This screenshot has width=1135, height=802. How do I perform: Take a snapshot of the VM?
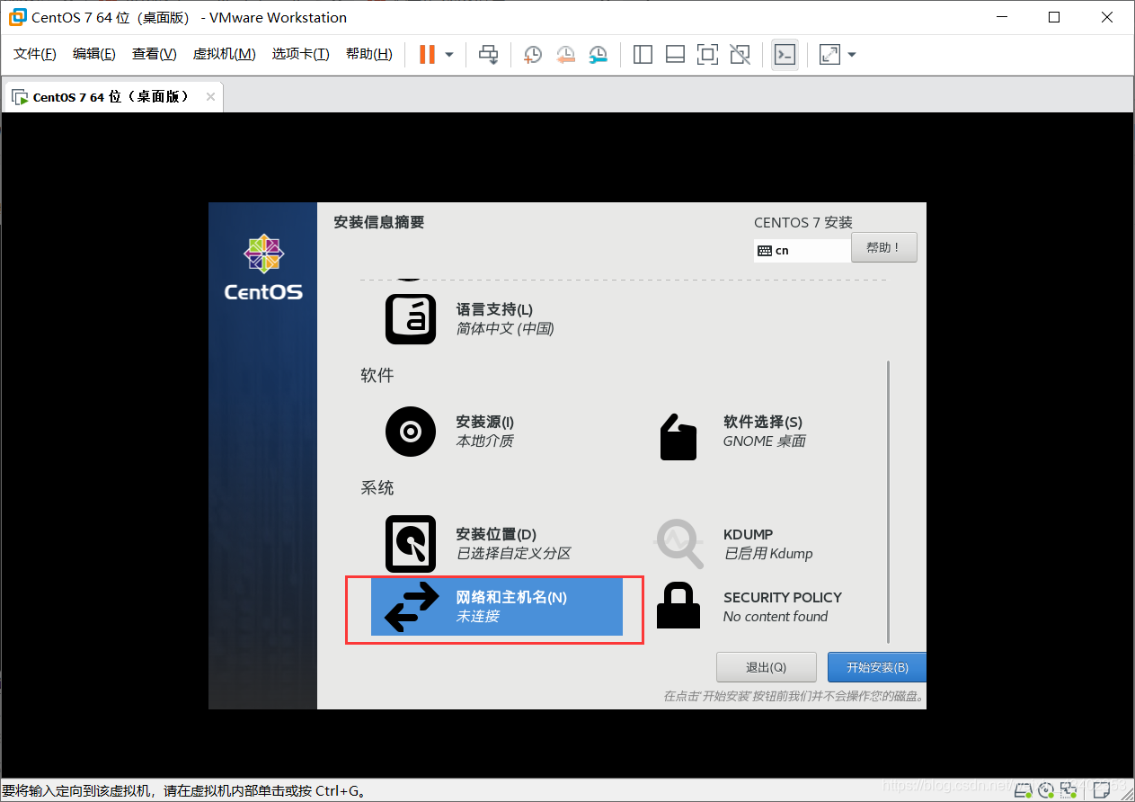532,55
